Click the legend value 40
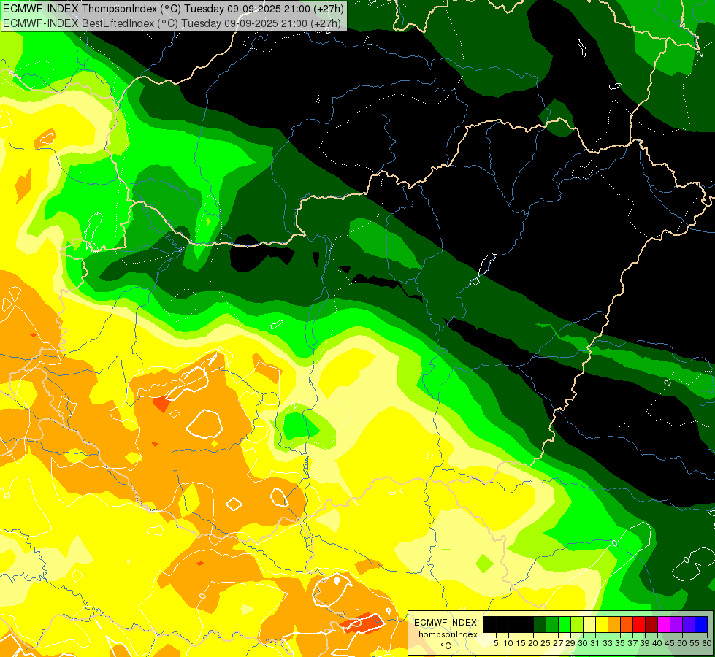Screen dimensions: 715x657 tap(657, 643)
